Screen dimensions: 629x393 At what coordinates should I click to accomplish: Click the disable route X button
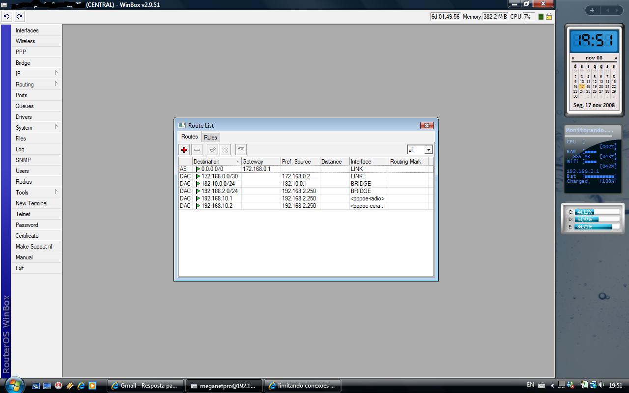coord(225,150)
